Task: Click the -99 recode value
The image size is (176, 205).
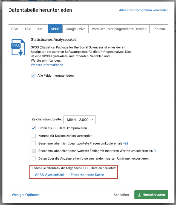Action: [126, 143]
